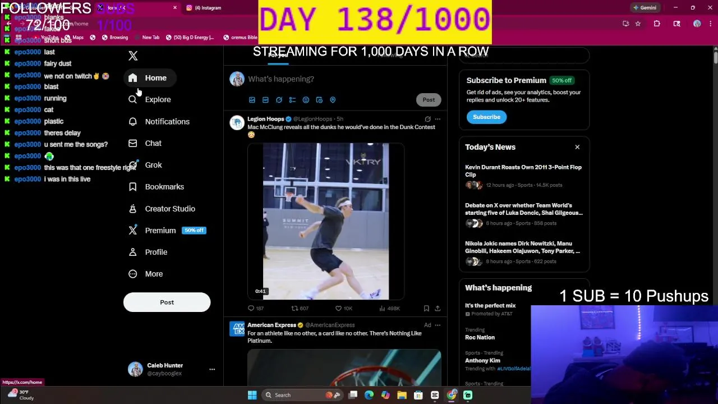This screenshot has height=404, width=718.
Task: Open Bookmarks in the sidebar
Action: pyautogui.click(x=157, y=187)
